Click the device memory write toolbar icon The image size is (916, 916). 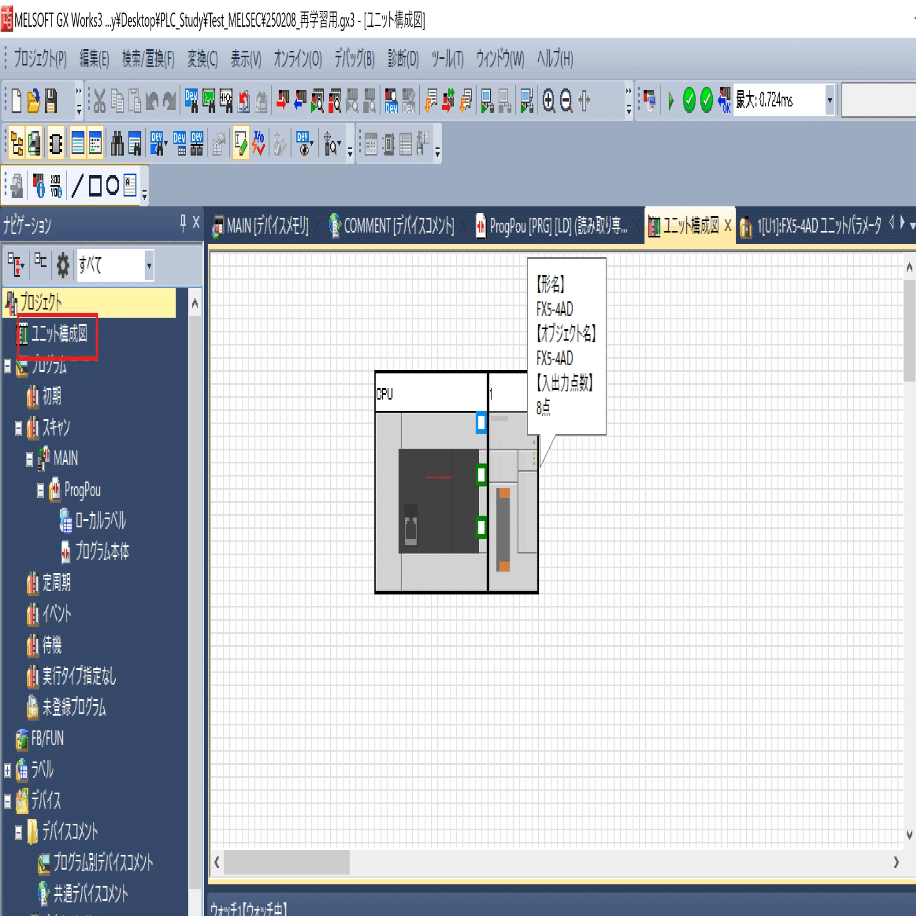tap(391, 100)
